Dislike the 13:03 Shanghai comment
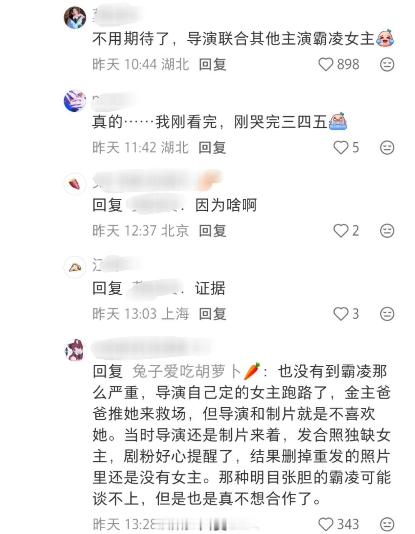Image resolution: width=415 pixels, height=534 pixels. [x=387, y=314]
